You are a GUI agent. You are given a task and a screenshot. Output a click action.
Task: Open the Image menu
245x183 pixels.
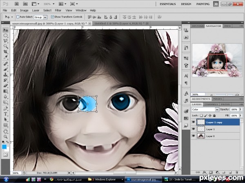[x=24, y=11]
